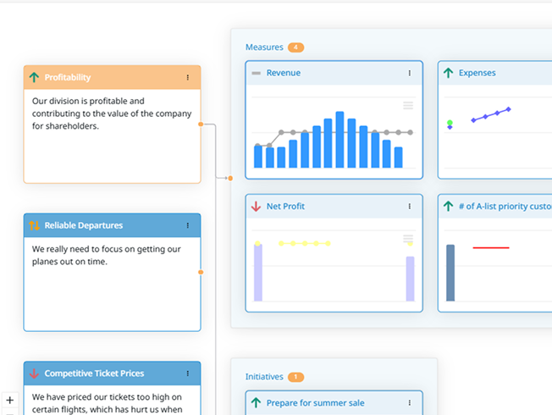Click the zoom in plus button
Image resolution: width=552 pixels, height=415 pixels.
(x=10, y=400)
